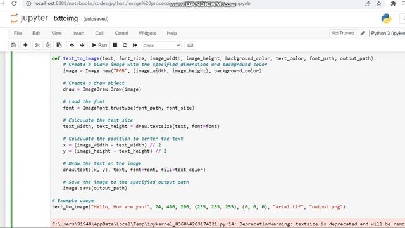Click the draw.textsize code line
This screenshot has width=405, height=228.
141,127
